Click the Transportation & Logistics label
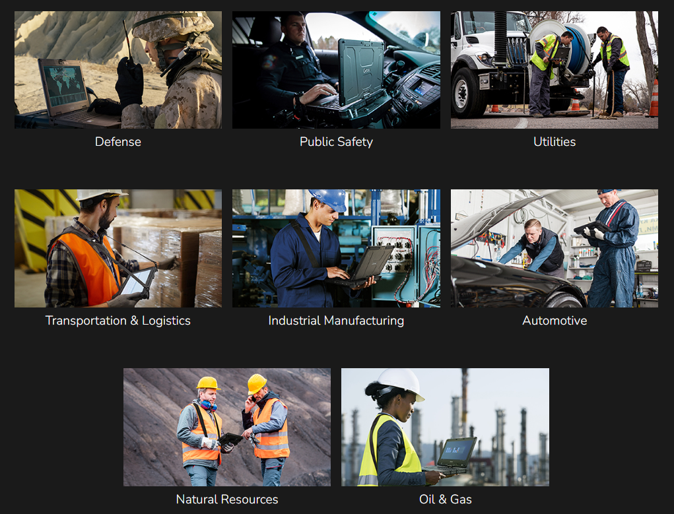This screenshot has height=514, width=674. pos(118,321)
